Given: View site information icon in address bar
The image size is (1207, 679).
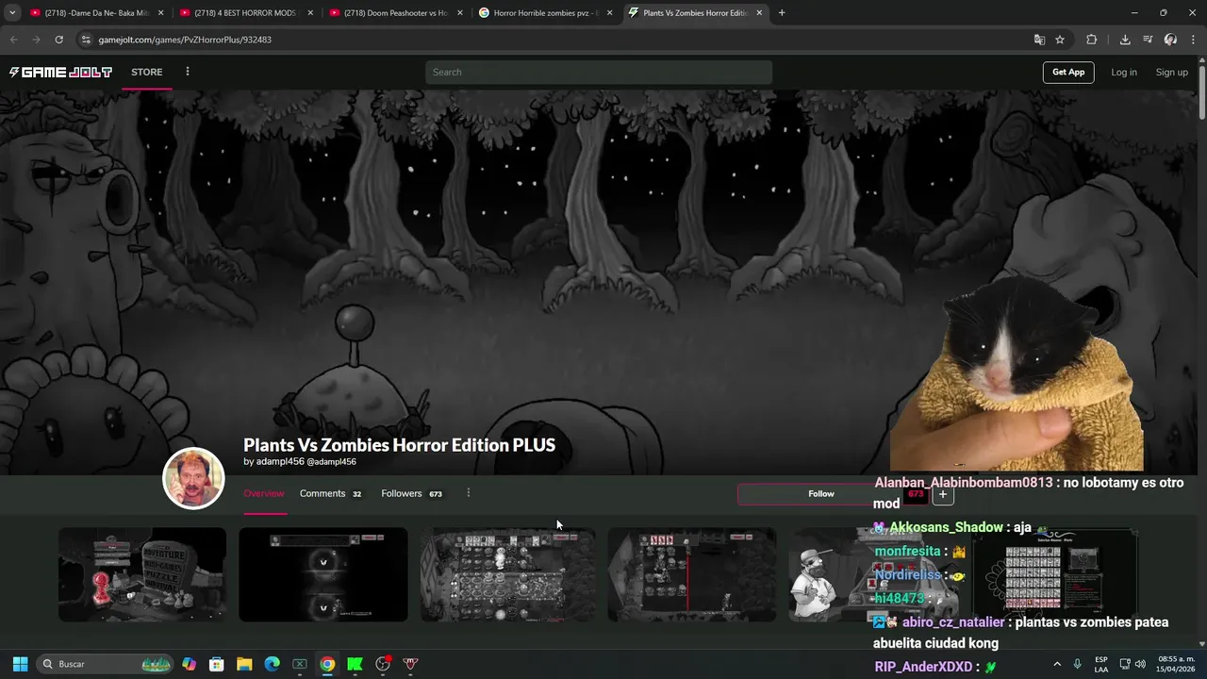Looking at the screenshot, I should 86,40.
